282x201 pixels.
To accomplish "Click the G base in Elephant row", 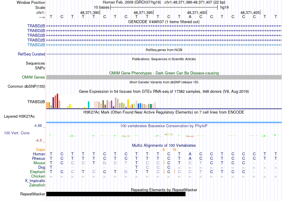I will [126, 172].
